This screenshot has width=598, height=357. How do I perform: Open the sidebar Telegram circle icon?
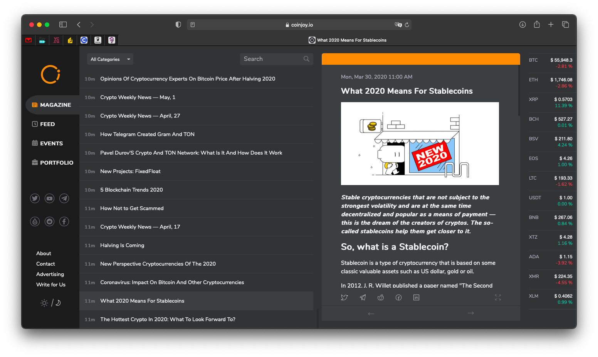[x=64, y=199]
